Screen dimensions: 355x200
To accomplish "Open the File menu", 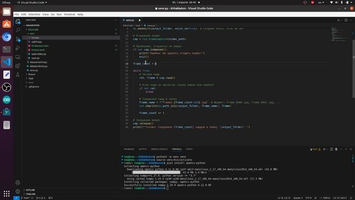I will (x=17, y=14).
